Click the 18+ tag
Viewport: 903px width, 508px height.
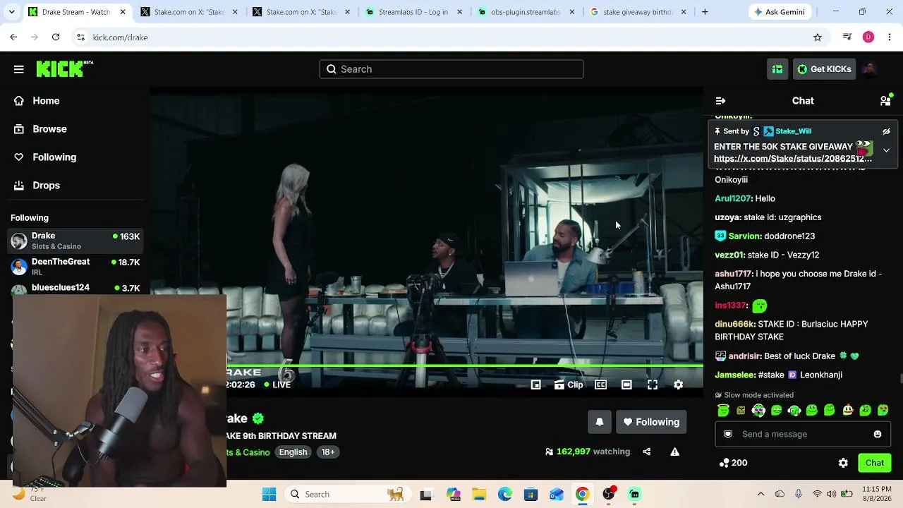coord(328,452)
